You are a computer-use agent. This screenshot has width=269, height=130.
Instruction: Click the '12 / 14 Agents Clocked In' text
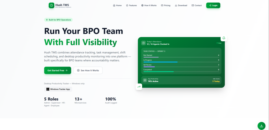tap(158, 44)
